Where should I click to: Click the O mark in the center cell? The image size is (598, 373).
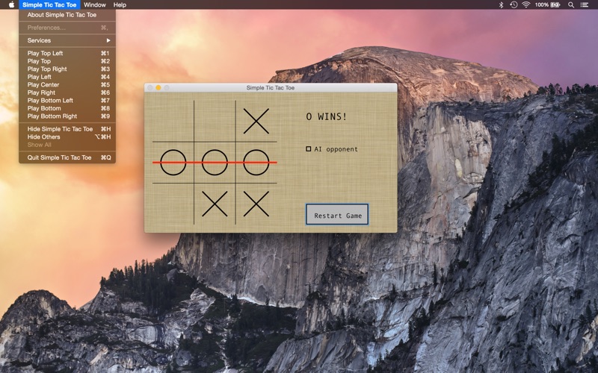click(215, 163)
